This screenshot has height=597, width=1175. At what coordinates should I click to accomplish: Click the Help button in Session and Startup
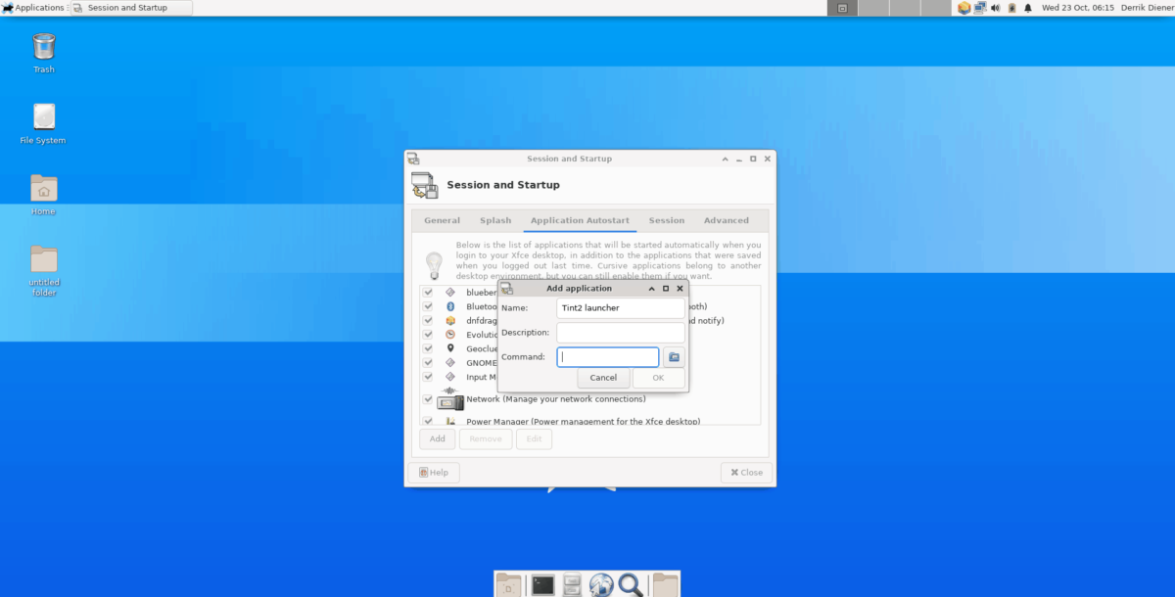tap(434, 472)
